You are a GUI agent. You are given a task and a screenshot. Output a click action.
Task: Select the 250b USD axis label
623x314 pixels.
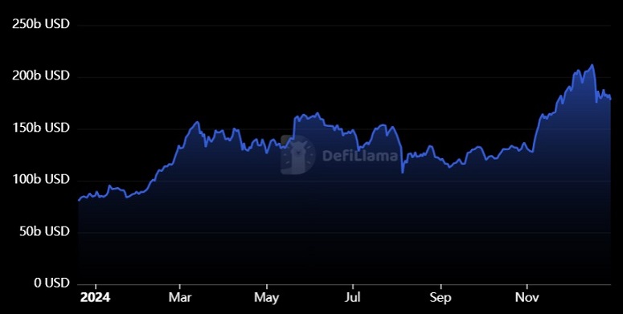pos(40,24)
